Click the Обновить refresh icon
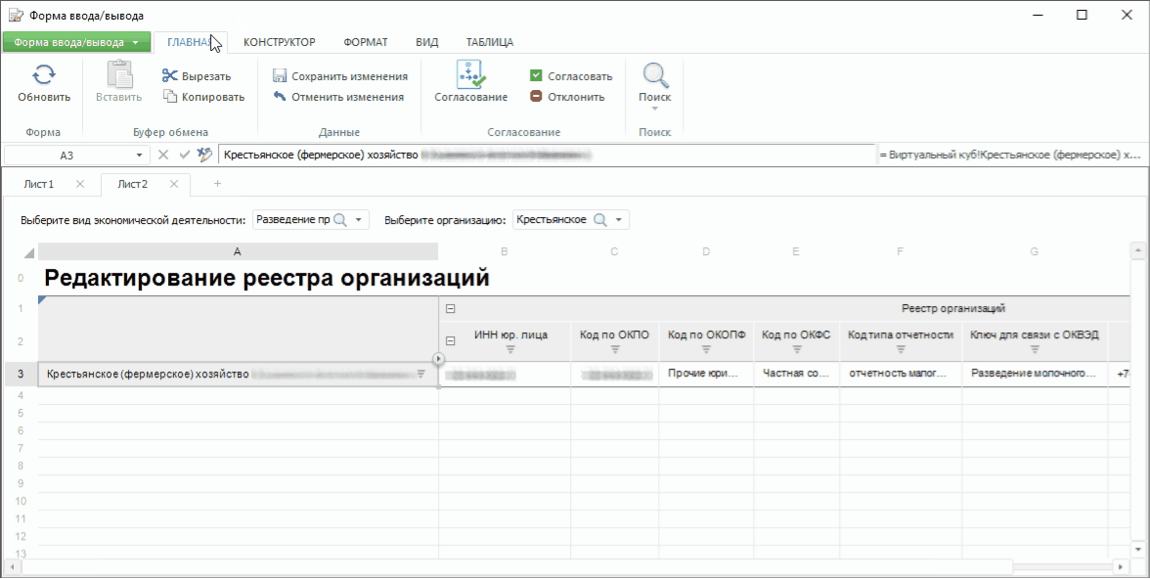Screen dimensions: 1150x579 (44, 74)
